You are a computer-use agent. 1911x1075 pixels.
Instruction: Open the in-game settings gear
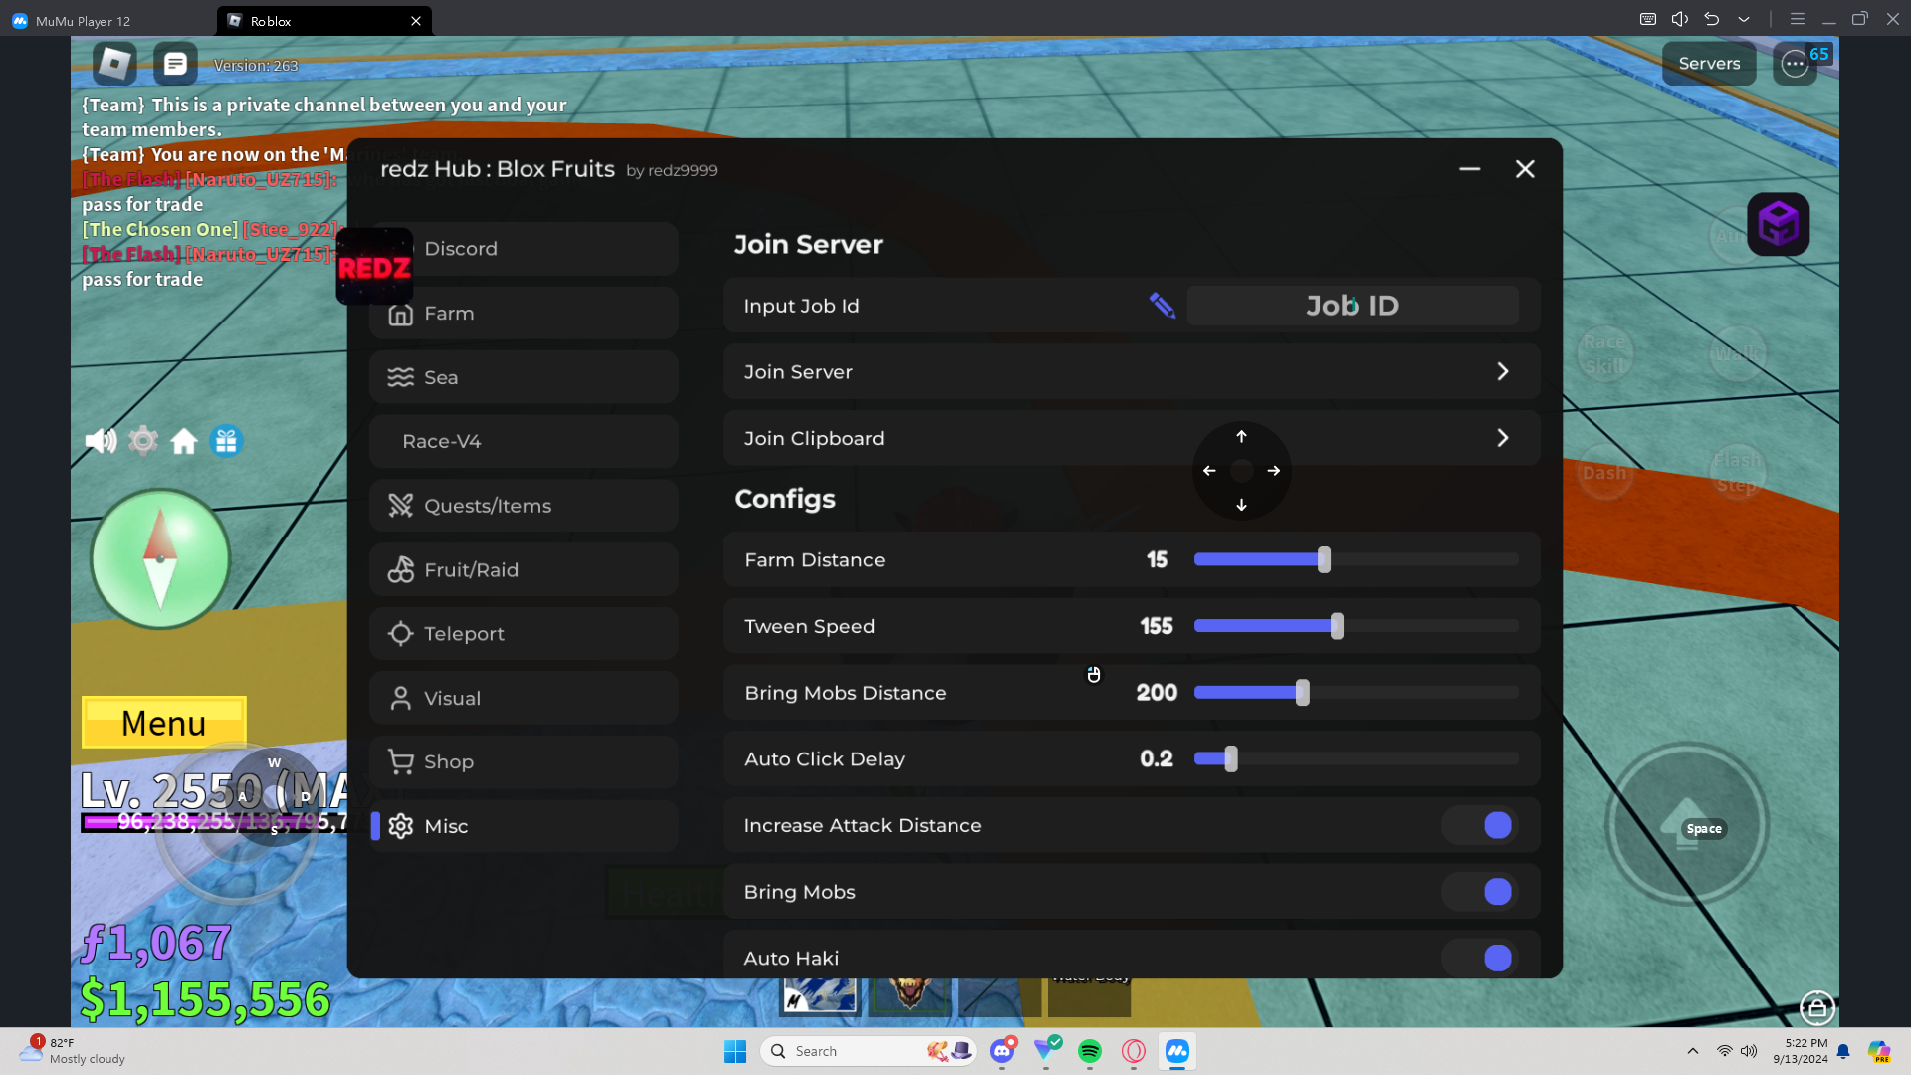point(143,440)
